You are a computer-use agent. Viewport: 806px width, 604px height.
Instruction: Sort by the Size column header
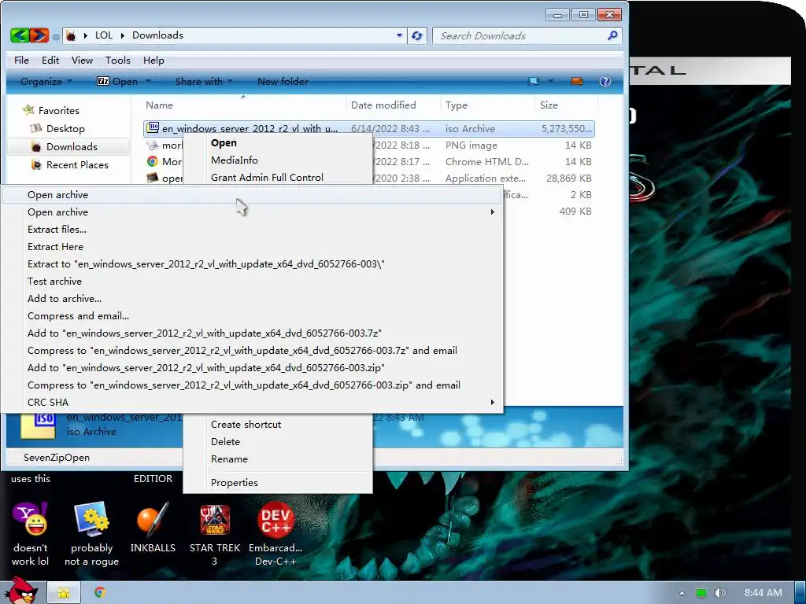[x=566, y=105]
